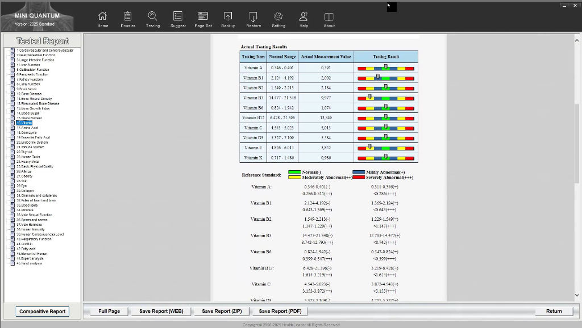Screen dimensions: 582x328
Task: Click Save Report (ZIP) button
Action: point(222,311)
